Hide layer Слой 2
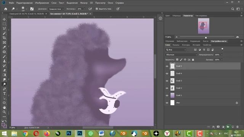Viewport: 244px width, 137px height. pos(167,88)
